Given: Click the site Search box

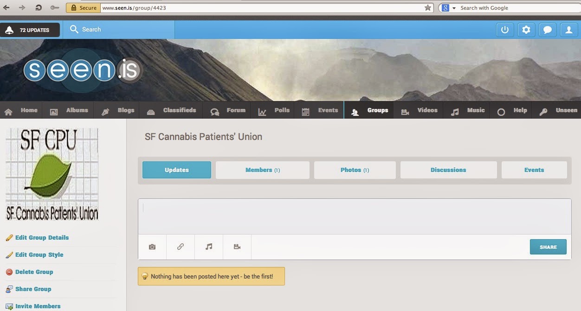Looking at the screenshot, I should click(x=119, y=30).
